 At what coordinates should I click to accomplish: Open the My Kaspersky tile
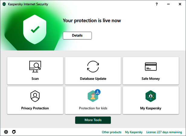pos(151,100)
